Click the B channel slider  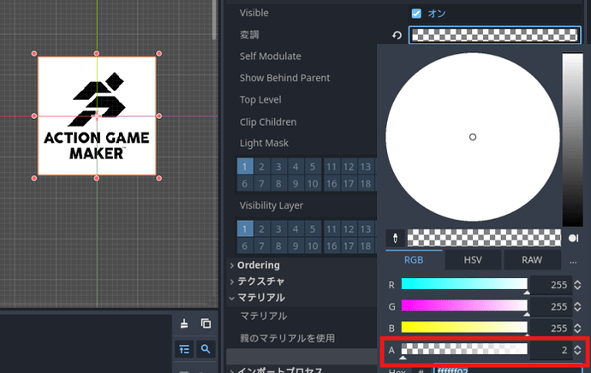point(464,328)
